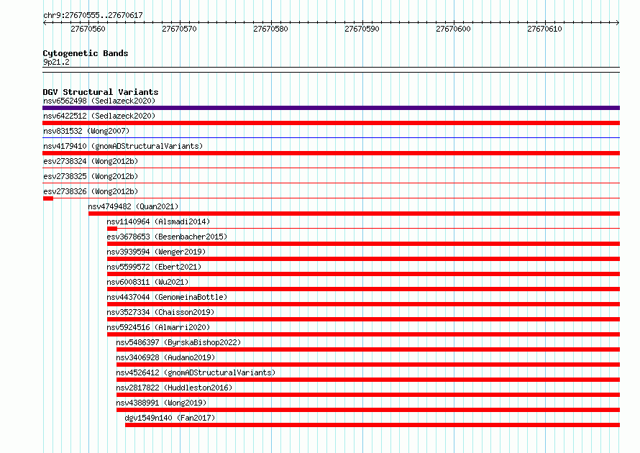Open nsv1140964 (Alsmadi2014) variant
Viewport: 640px width, 453px height.
tap(158, 221)
